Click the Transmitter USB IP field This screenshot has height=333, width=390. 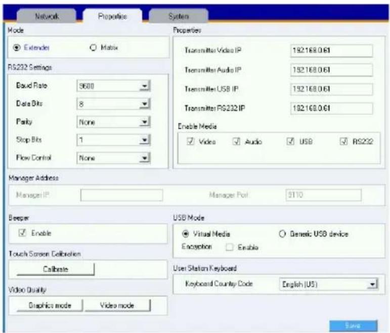pos(331,89)
